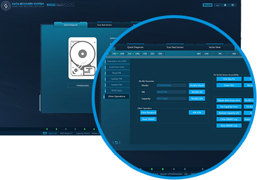Click 'HDD Brand: ST' in status bar
The image size is (257, 180).
[x=66, y=134]
